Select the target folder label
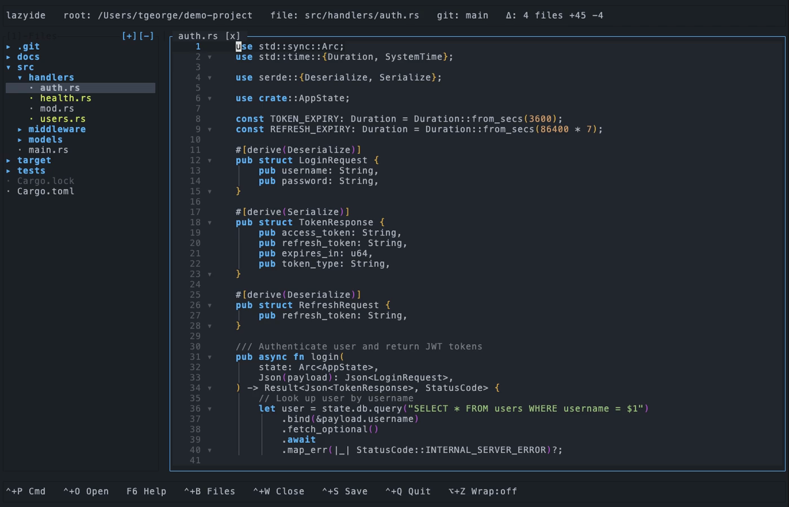This screenshot has height=507, width=789. tap(34, 161)
